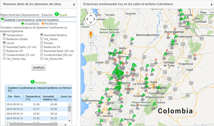
Task: Check the Presion variable box
Action: tap(41, 42)
